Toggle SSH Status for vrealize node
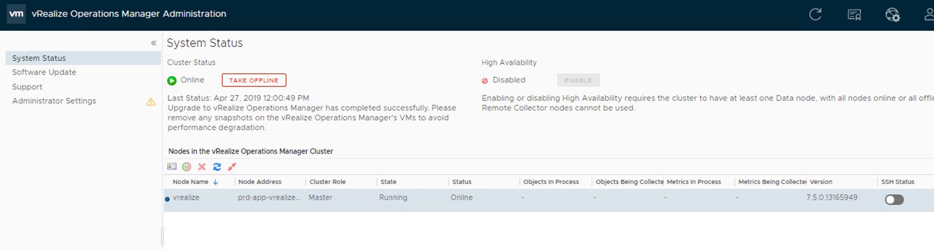This screenshot has height=249, width=934. coord(894,200)
